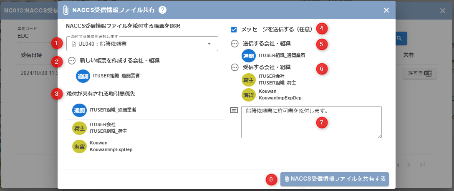Go to next page using pagination chevron
454x191 pixels.
(409, 165)
